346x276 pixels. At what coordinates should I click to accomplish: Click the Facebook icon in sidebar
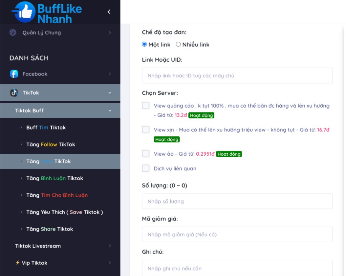pyautogui.click(x=14, y=74)
